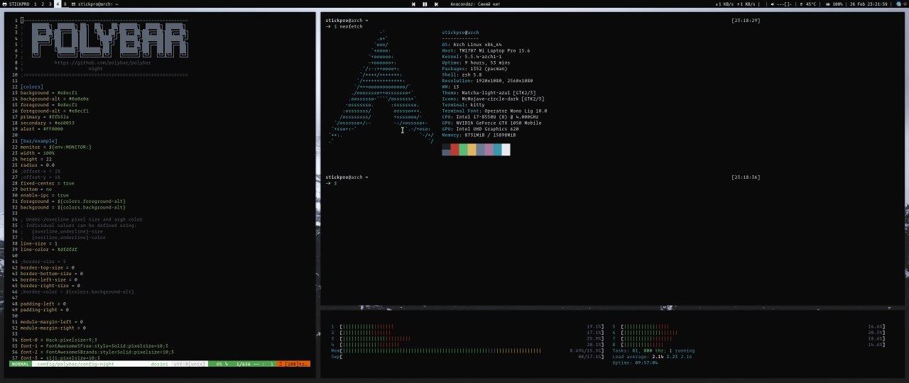Viewport: 909px width, 383px height.
Task: Click the [23:18:29] timestamp in terminal
Action: click(746, 21)
